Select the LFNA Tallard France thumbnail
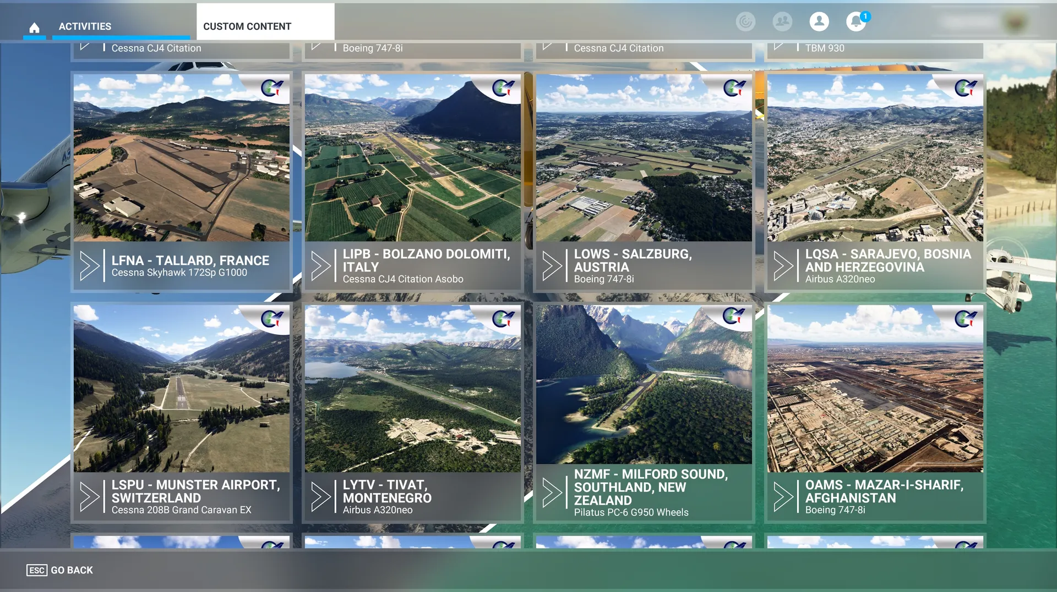This screenshot has width=1057, height=592. (182, 158)
